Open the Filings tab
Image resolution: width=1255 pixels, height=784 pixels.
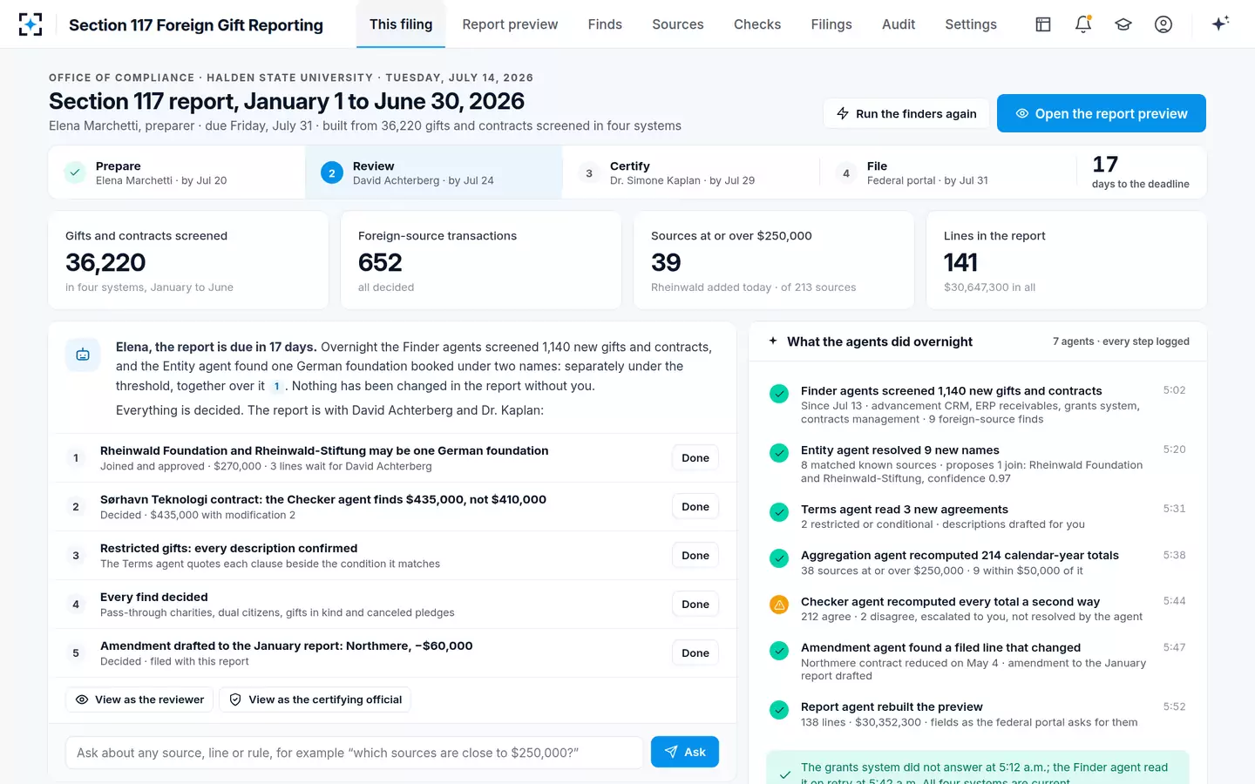[x=831, y=24]
